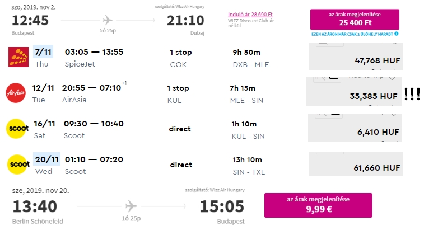Click the 6,410 HUF price box
Image resolution: width=424 pixels, height=235 pixels.
pos(355,128)
